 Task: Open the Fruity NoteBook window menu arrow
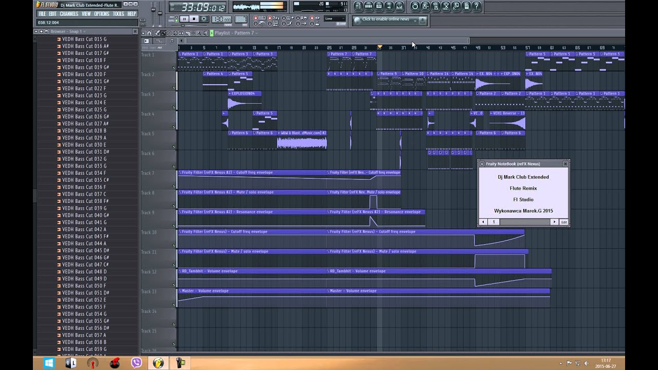(482, 164)
